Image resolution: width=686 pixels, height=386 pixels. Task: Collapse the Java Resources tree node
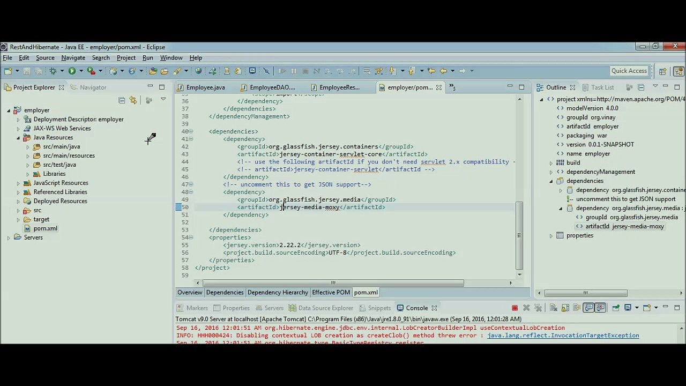18,138
